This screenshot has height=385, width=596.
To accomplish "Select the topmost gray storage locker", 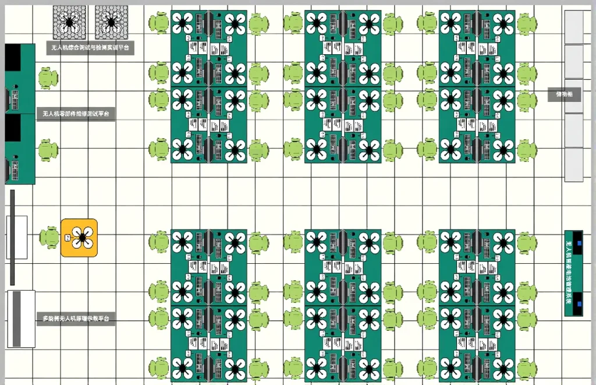I will (x=574, y=27).
